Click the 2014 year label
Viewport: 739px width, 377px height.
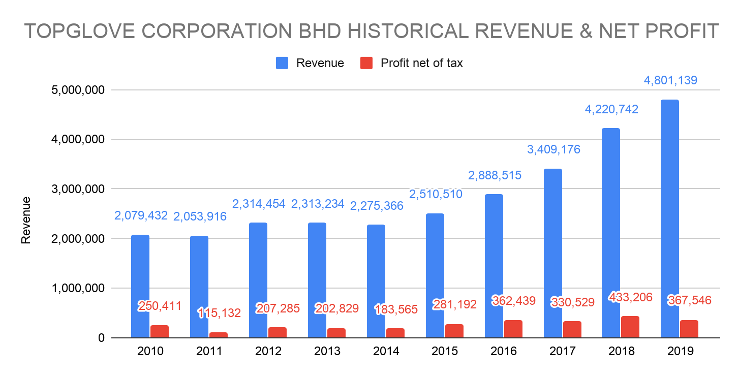386,352
